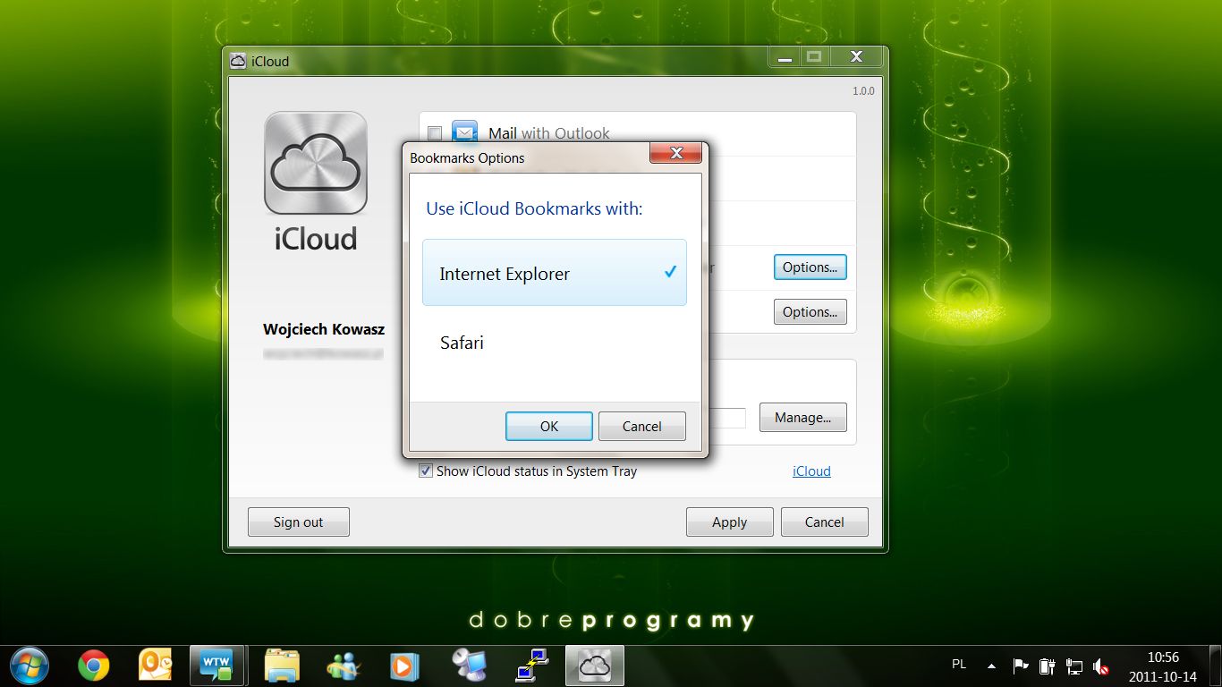Open the iCloud hyperlink
Screen dimensions: 1222x687
tap(811, 471)
